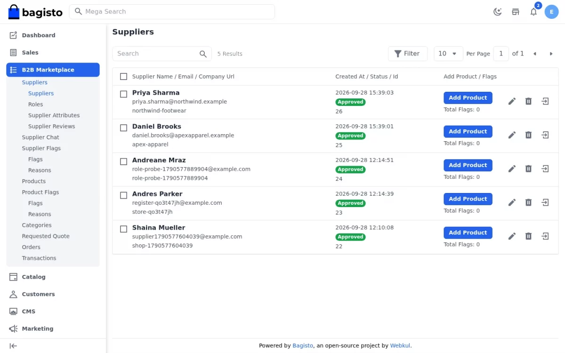Go to previous page arrow
This screenshot has height=353, width=565.
coord(534,54)
